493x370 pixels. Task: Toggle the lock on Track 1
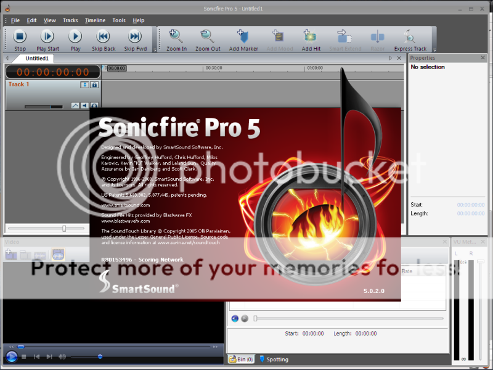point(94,85)
